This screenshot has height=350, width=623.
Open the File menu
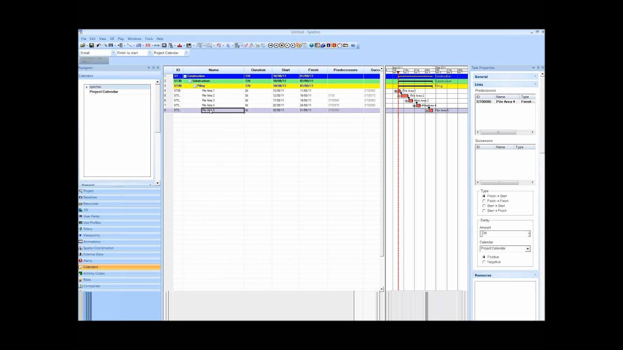(84, 39)
